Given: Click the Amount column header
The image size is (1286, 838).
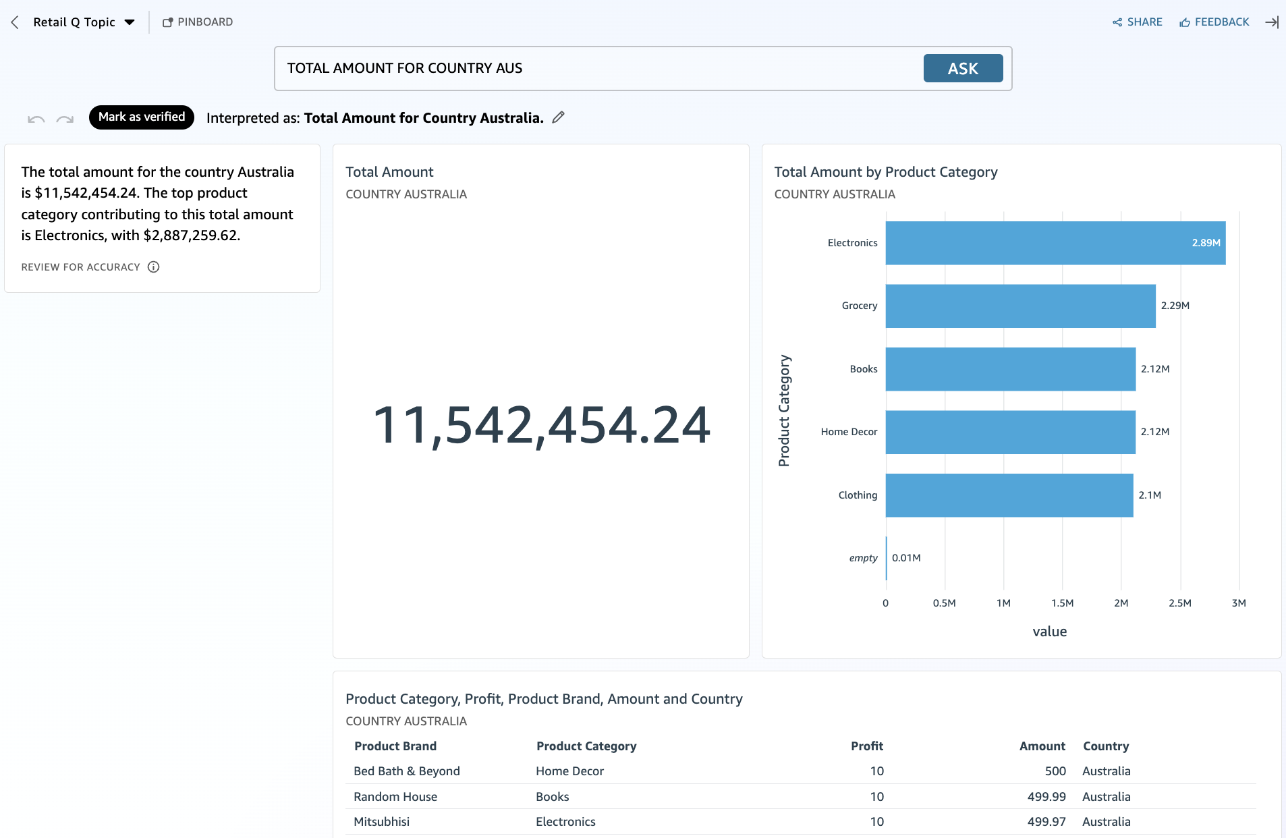Looking at the screenshot, I should coord(1042,746).
